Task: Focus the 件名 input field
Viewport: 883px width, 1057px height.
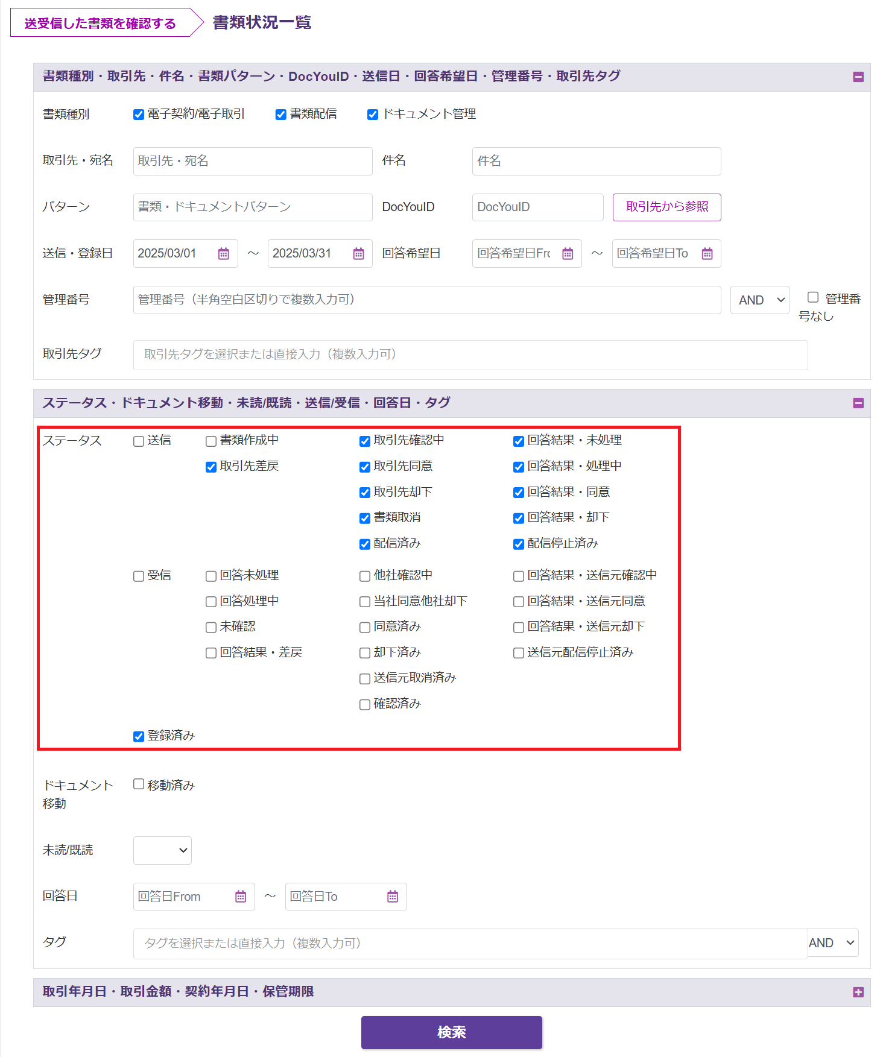Action: pyautogui.click(x=597, y=161)
